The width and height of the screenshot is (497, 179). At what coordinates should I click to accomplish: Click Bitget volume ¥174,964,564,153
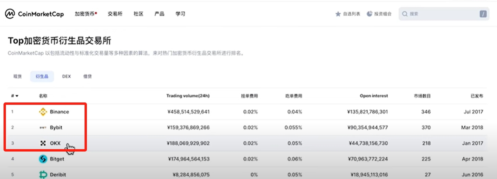coord(189,159)
